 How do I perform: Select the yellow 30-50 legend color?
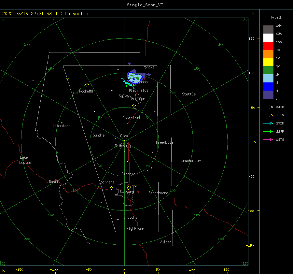pos(268,62)
